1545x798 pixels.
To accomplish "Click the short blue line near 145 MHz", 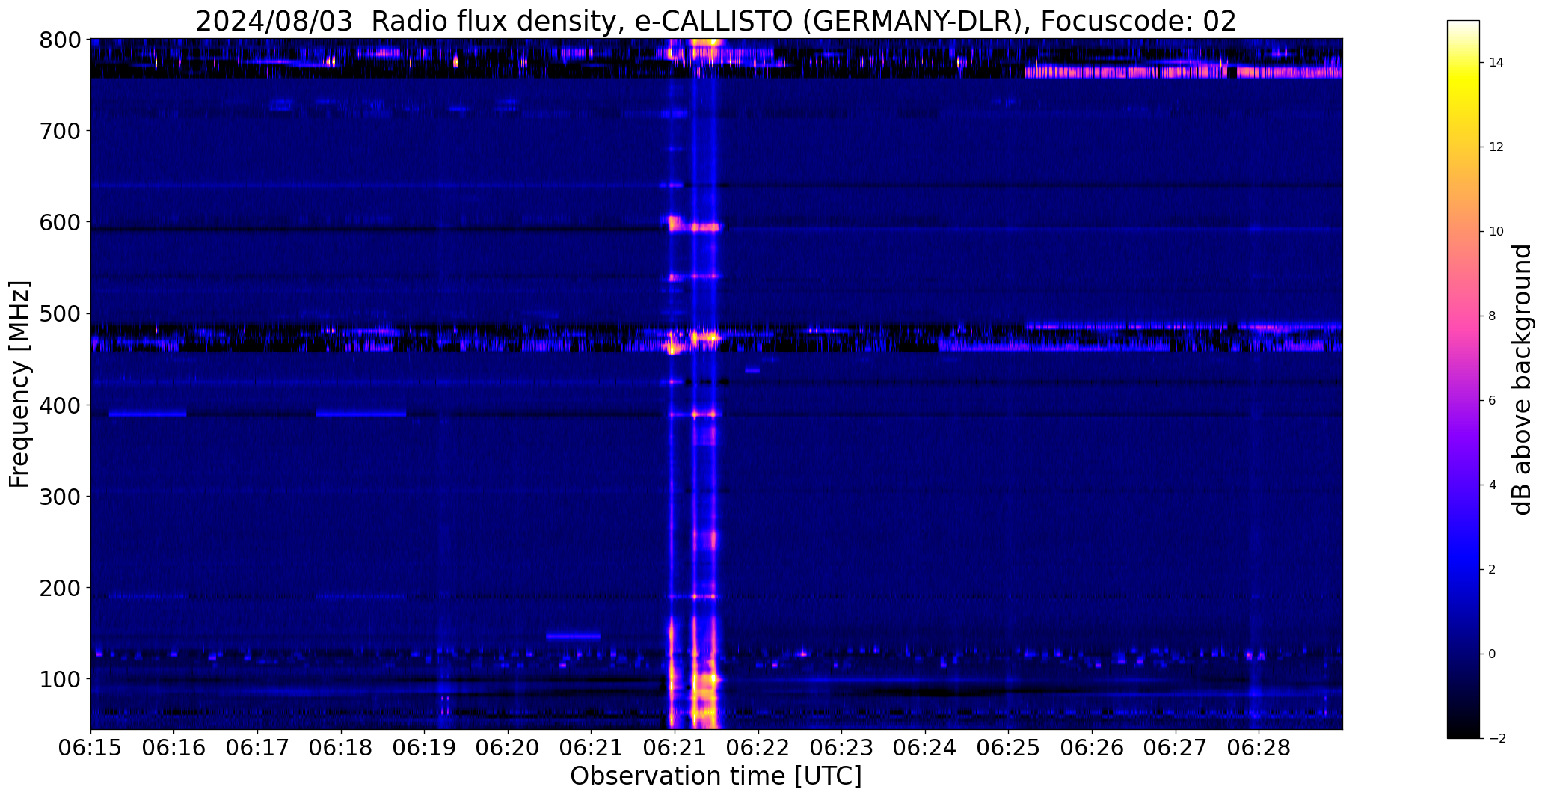I will click(573, 636).
